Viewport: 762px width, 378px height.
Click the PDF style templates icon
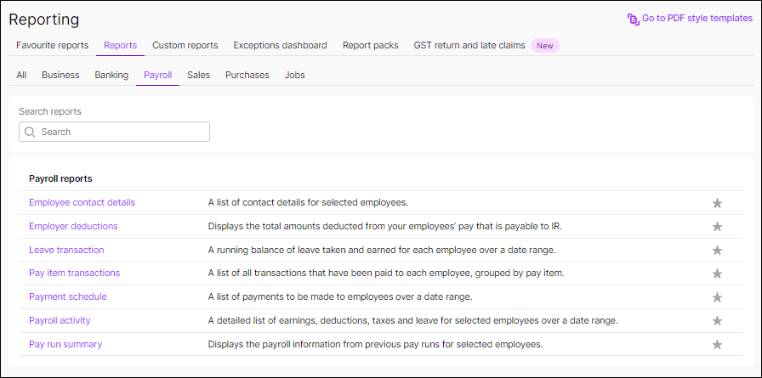633,19
